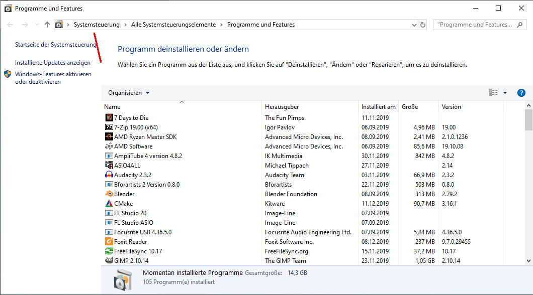Click the GIMP 2.10.14 icon
The width and height of the screenshot is (533, 295).
click(109, 261)
